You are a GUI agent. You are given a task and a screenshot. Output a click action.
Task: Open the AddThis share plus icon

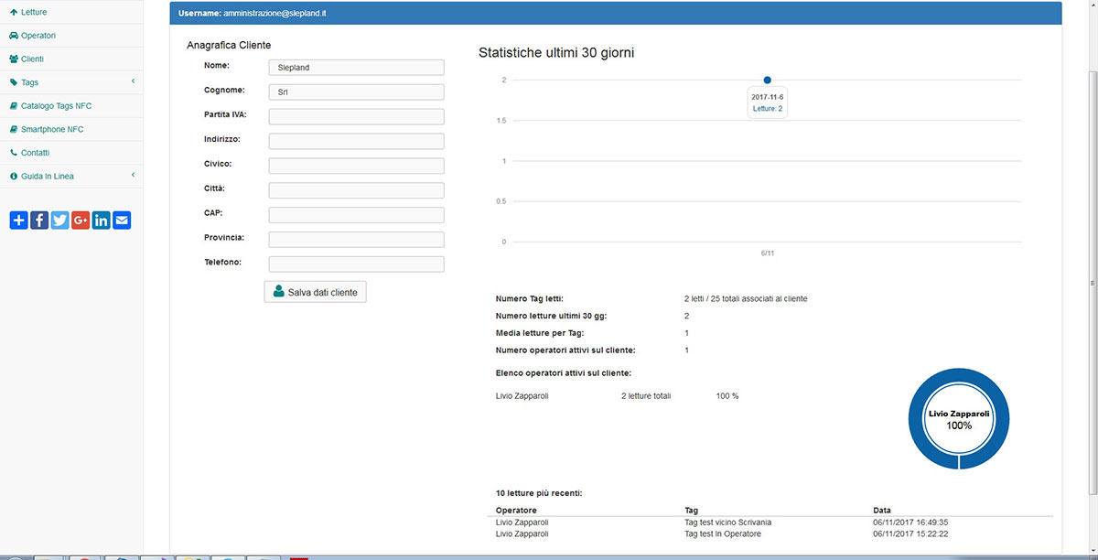(x=18, y=220)
